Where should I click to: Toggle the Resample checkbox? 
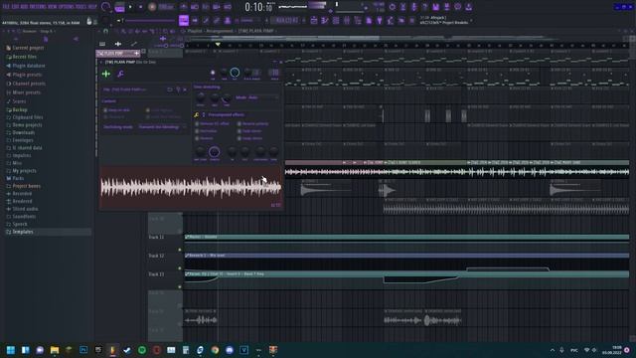tap(105, 117)
